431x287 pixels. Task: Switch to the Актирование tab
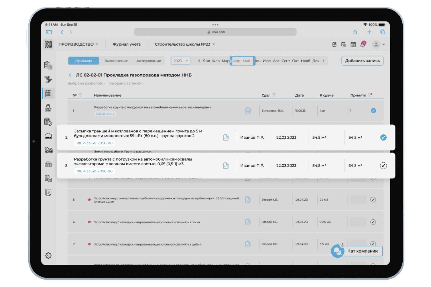coord(149,61)
